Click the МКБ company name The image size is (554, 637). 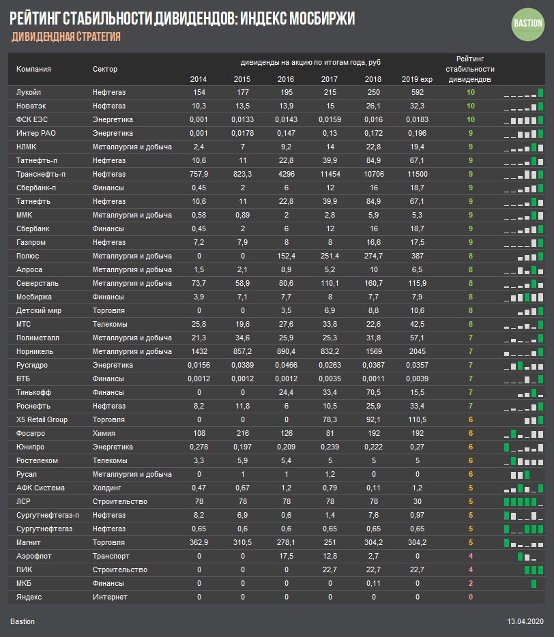point(24,584)
